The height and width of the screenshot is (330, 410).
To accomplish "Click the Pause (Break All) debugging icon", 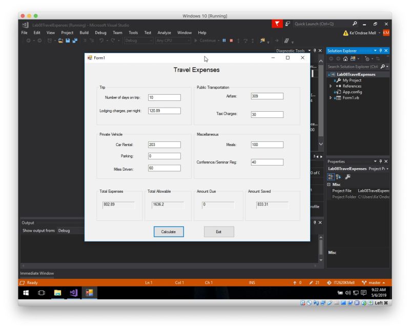I will [224, 40].
